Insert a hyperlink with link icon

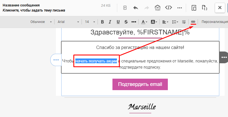[193, 22]
